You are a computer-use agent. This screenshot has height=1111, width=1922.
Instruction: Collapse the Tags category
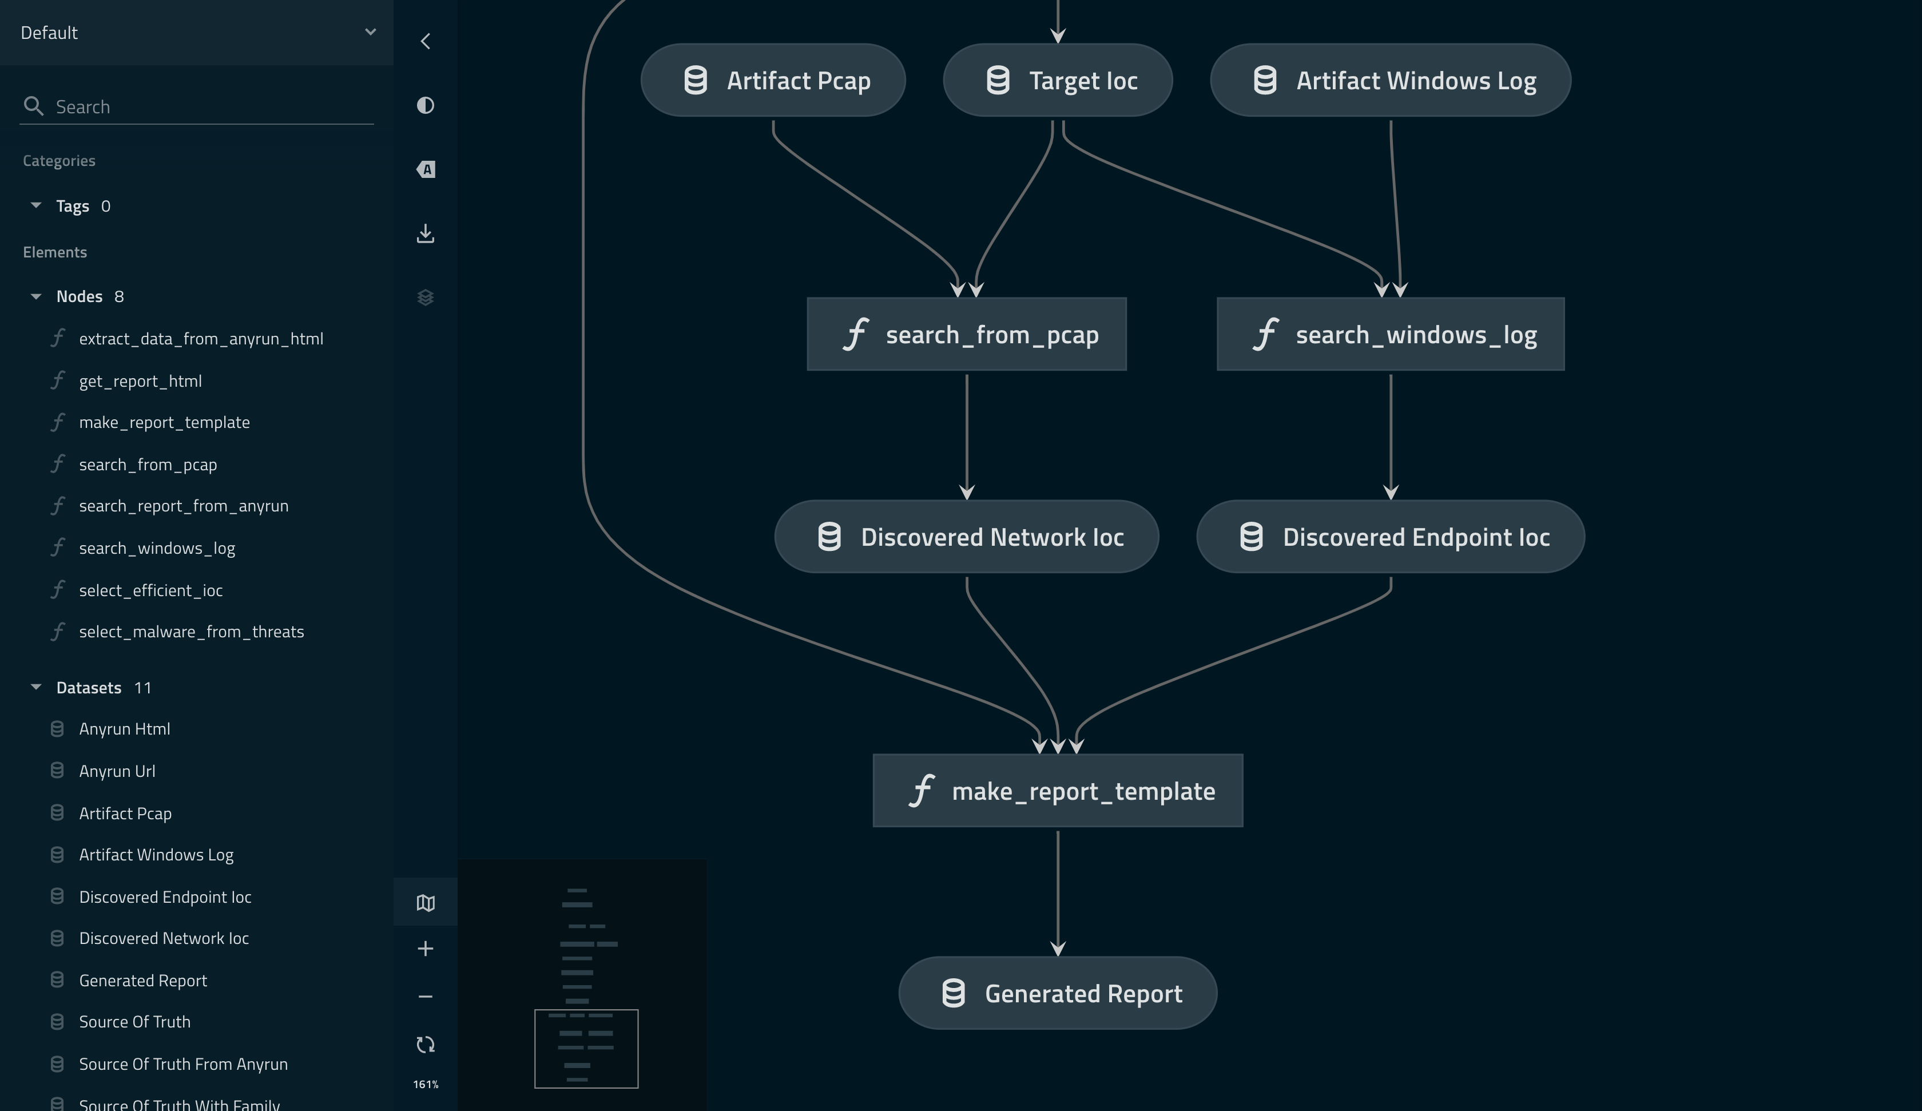[36, 205]
